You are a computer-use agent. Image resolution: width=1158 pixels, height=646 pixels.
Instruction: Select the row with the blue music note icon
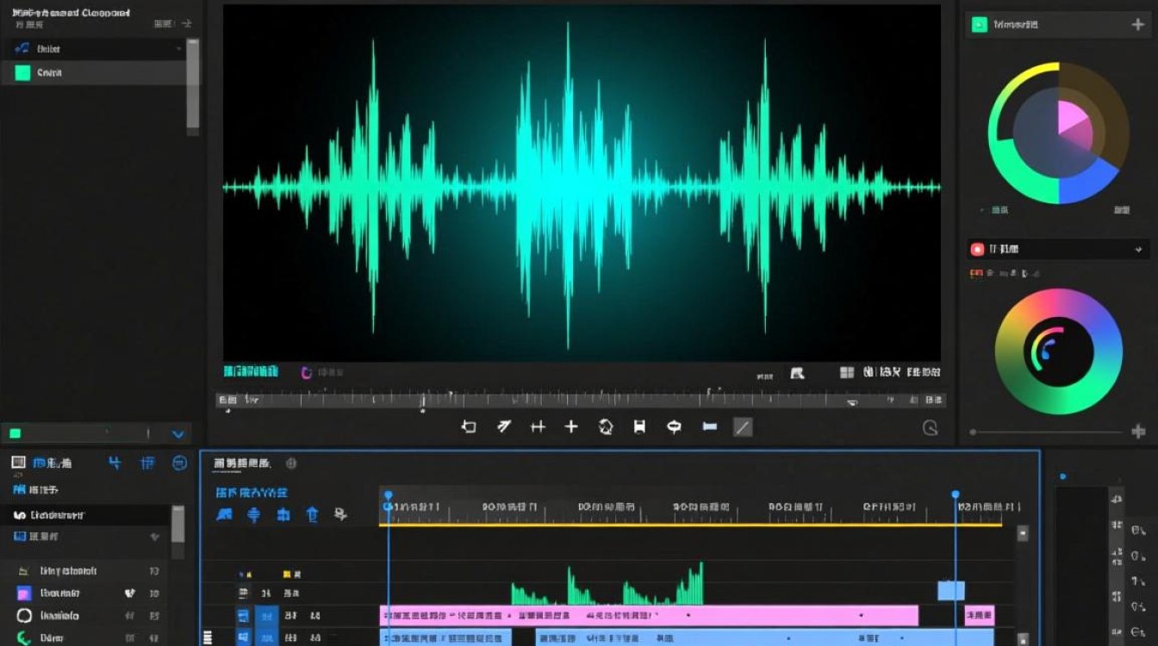click(94, 49)
